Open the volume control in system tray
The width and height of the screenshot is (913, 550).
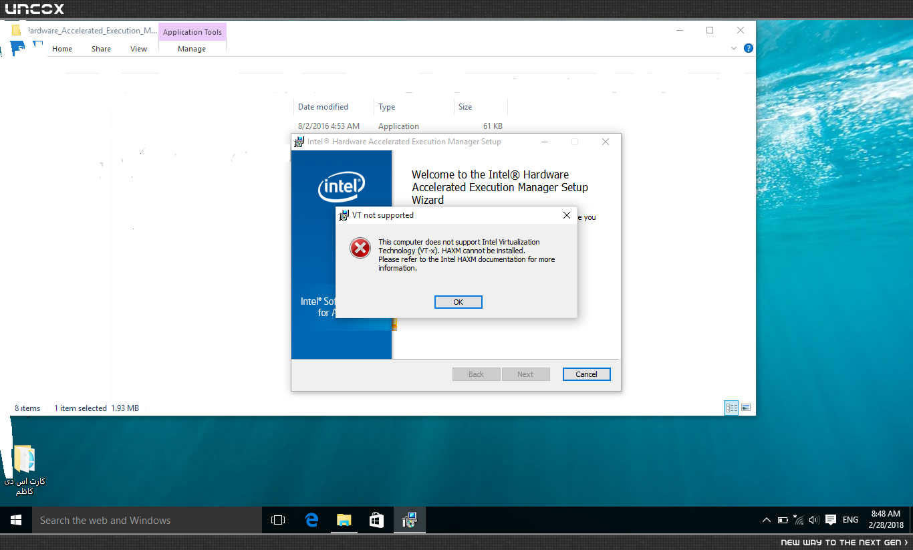pyautogui.click(x=813, y=520)
